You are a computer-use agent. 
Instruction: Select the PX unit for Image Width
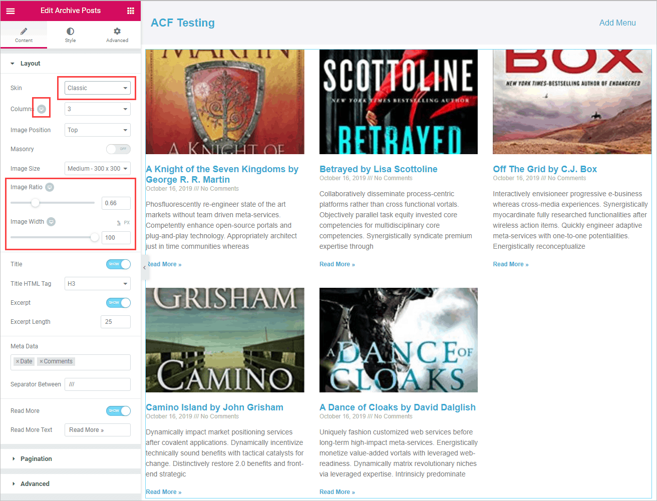point(127,223)
